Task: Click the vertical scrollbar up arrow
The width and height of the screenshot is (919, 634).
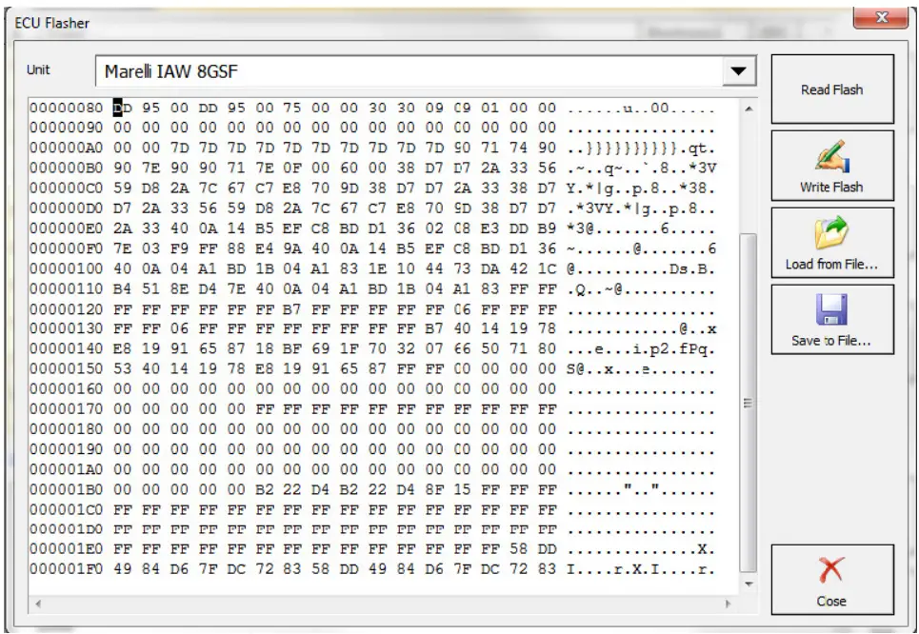Action: coord(749,109)
